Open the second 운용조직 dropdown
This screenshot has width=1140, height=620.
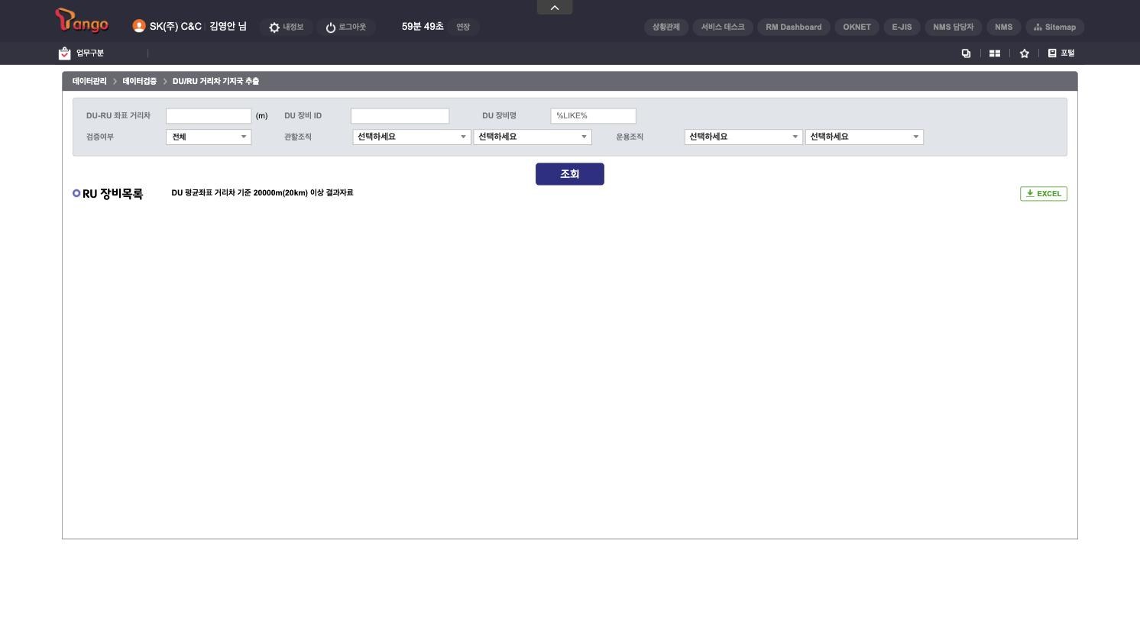pos(864,137)
